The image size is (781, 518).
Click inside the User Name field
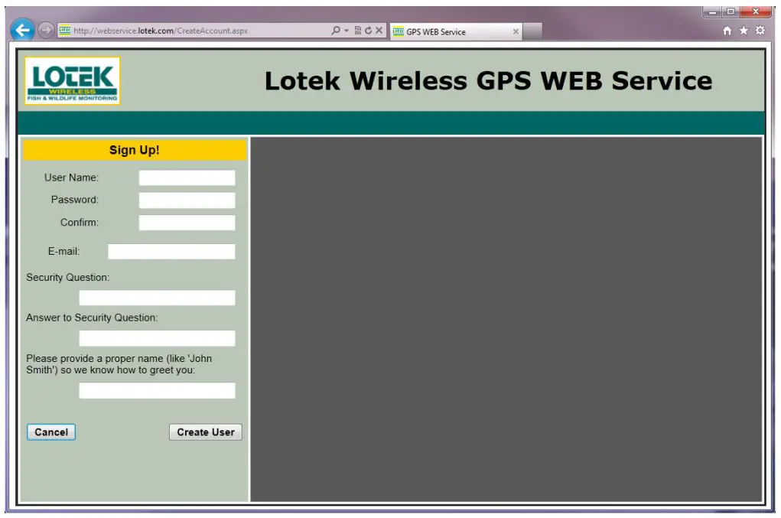point(186,177)
